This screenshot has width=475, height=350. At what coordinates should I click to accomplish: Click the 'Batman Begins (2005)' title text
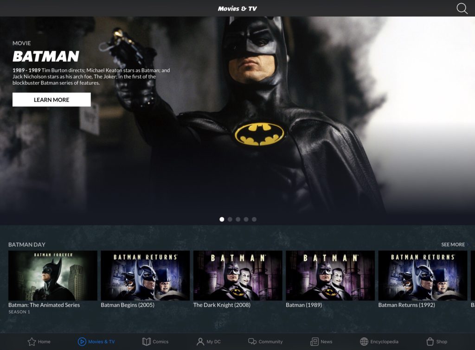128,305
